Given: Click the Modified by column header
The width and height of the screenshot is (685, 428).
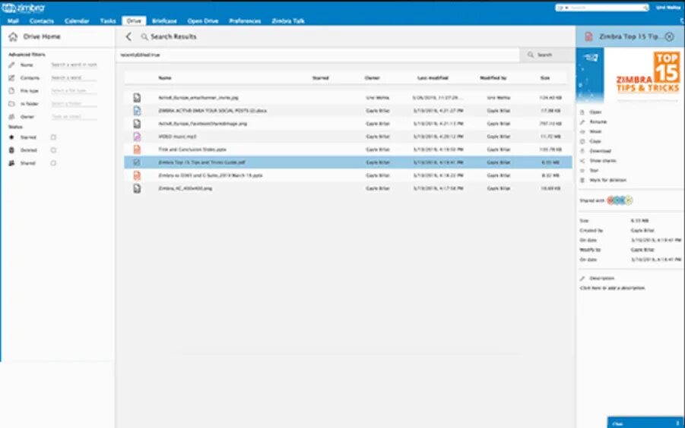Looking at the screenshot, I should click(493, 78).
